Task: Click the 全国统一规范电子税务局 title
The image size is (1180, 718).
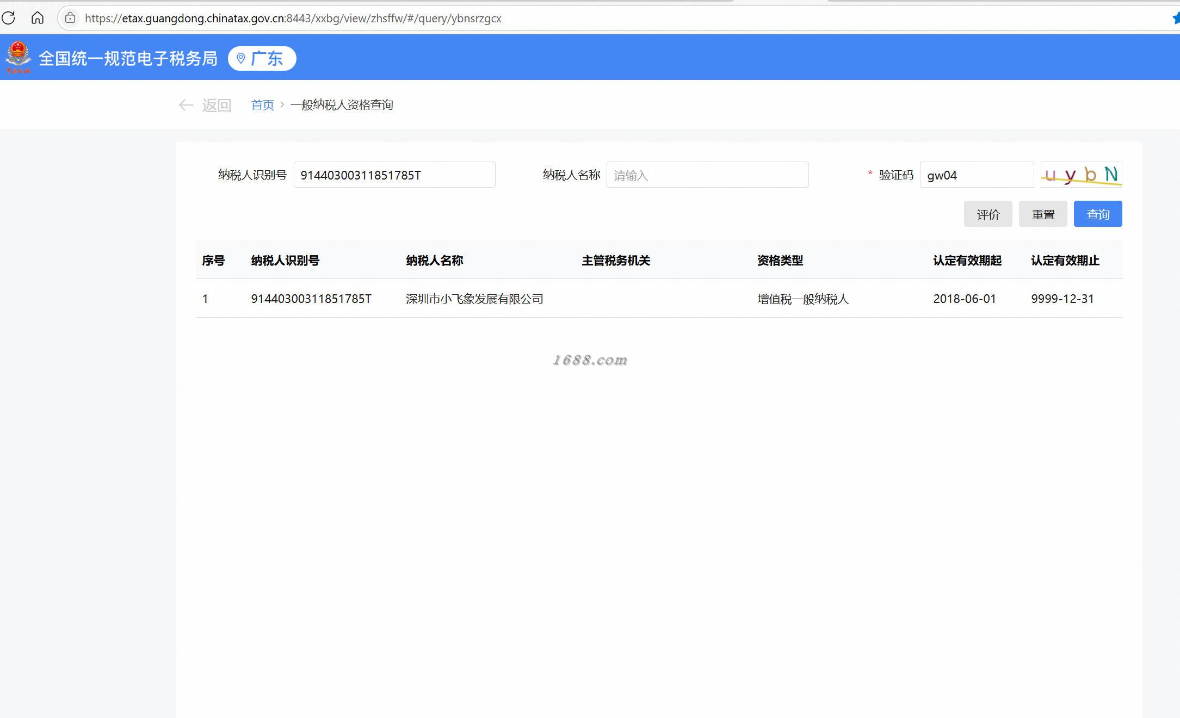Action: pyautogui.click(x=128, y=58)
